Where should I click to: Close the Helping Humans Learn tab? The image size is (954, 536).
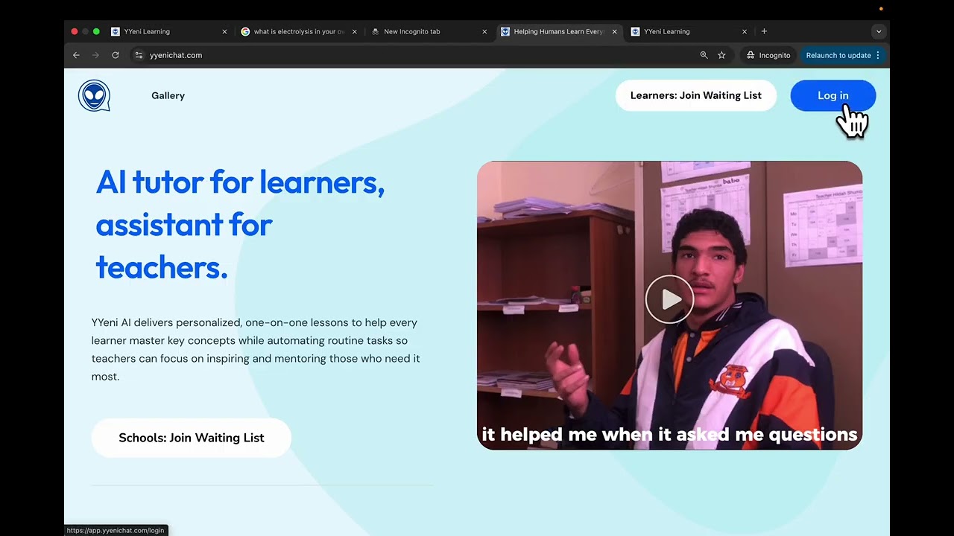(x=615, y=32)
